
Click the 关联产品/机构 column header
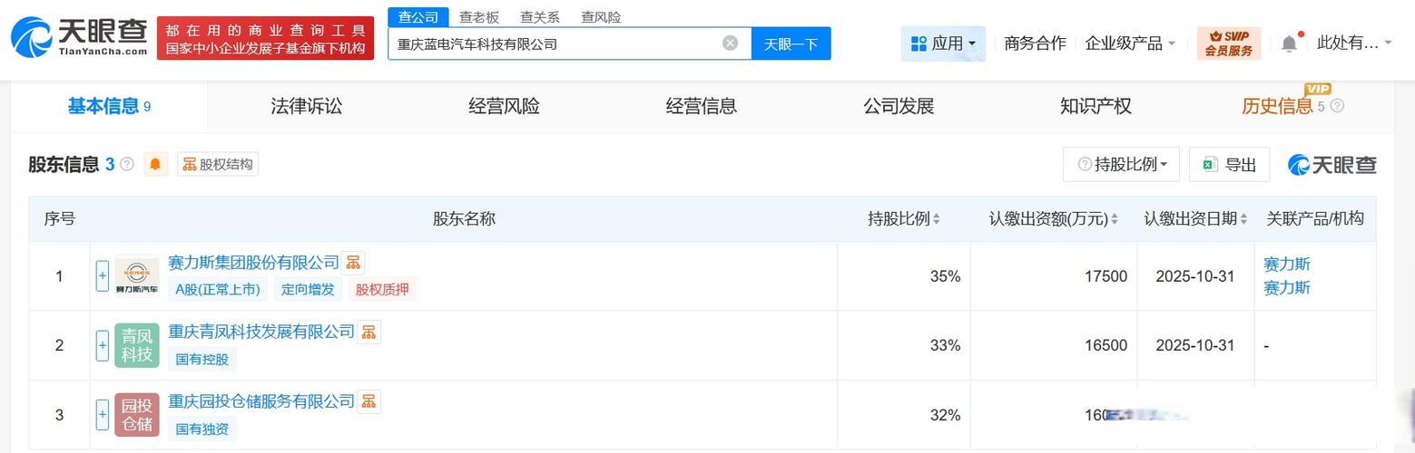(x=1315, y=218)
